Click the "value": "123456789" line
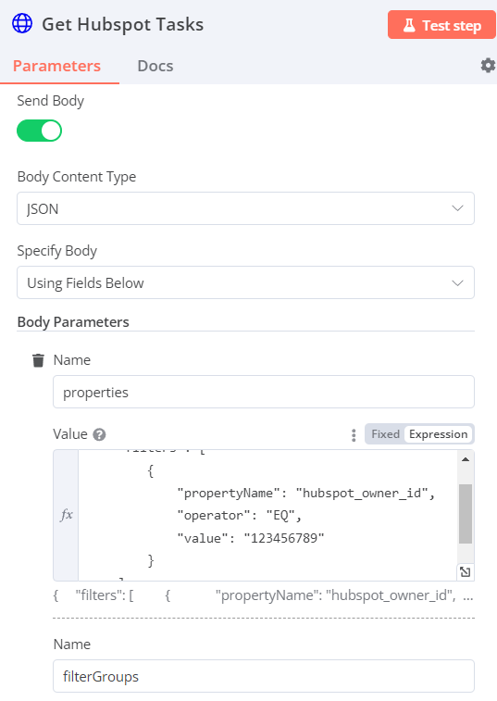Screen dimensions: 497x701 pyautogui.click(x=250, y=538)
